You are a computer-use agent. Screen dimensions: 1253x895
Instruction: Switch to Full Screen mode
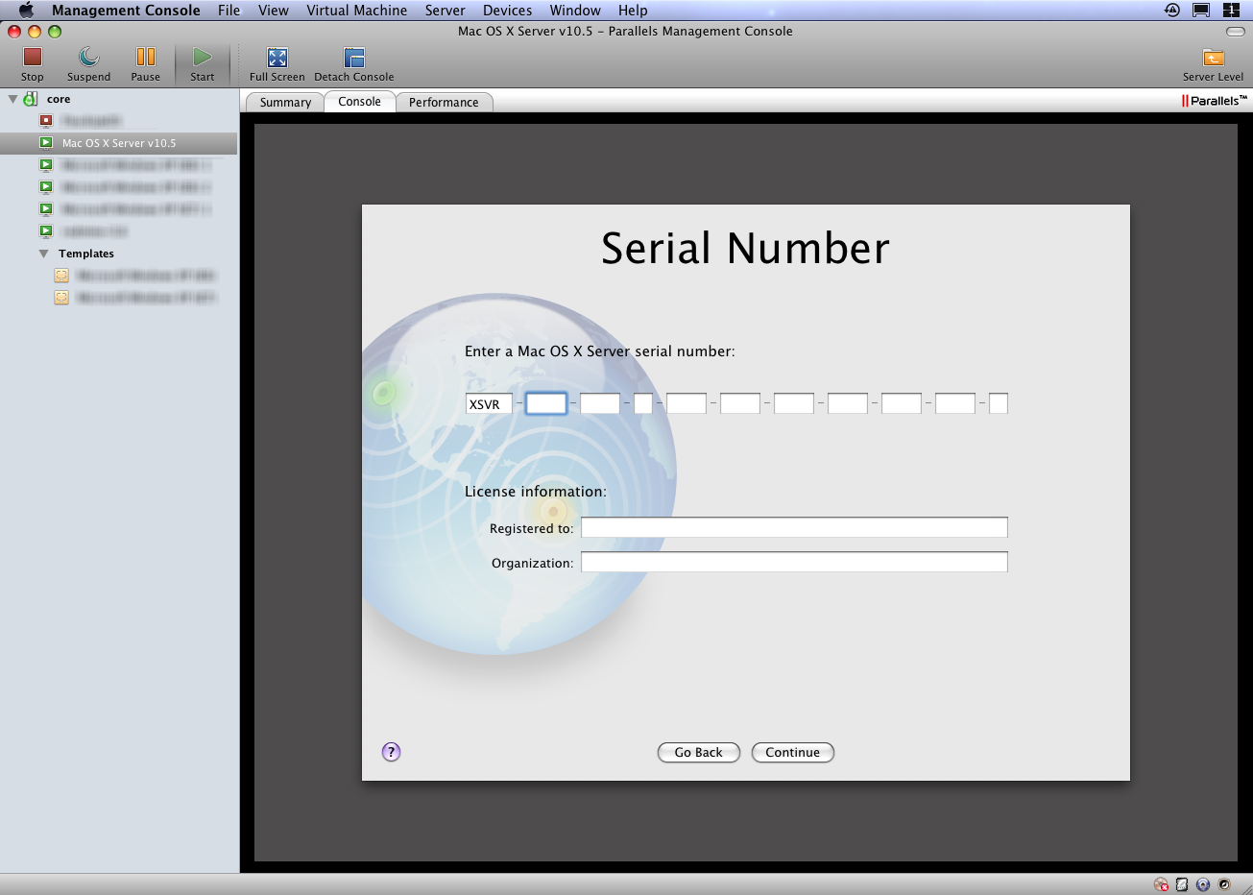pos(277,58)
